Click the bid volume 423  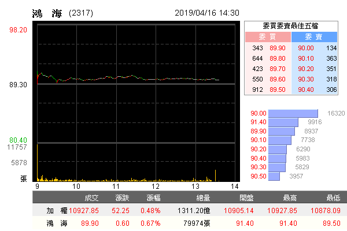[x=257, y=69]
